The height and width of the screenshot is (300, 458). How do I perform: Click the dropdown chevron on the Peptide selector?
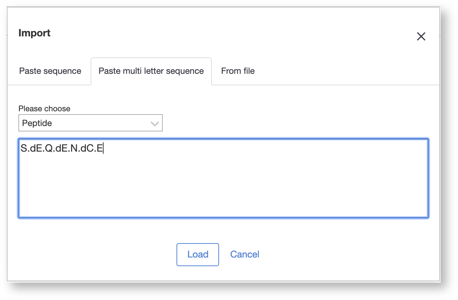point(155,123)
